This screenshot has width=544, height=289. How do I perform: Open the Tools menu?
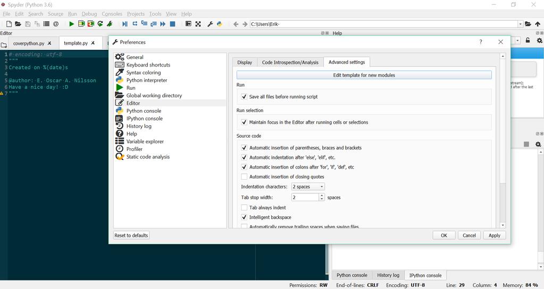(x=155, y=14)
